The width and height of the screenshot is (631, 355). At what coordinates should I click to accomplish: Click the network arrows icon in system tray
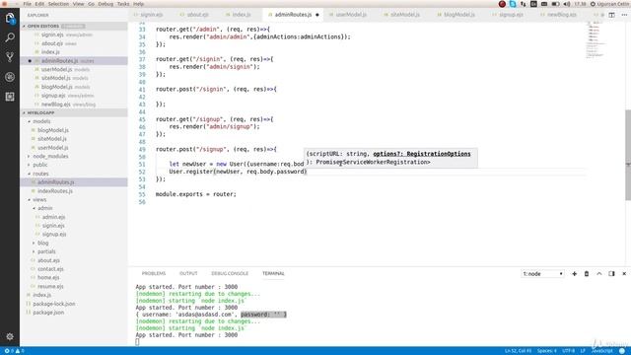(x=524, y=4)
